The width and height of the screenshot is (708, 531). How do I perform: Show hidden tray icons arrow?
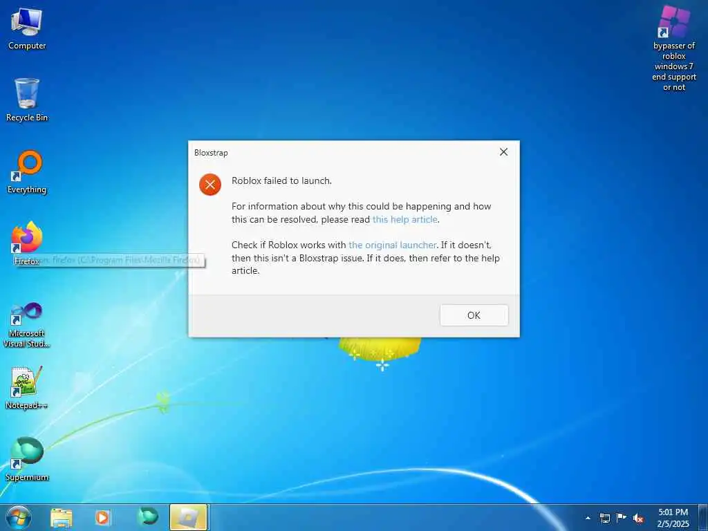pos(588,518)
